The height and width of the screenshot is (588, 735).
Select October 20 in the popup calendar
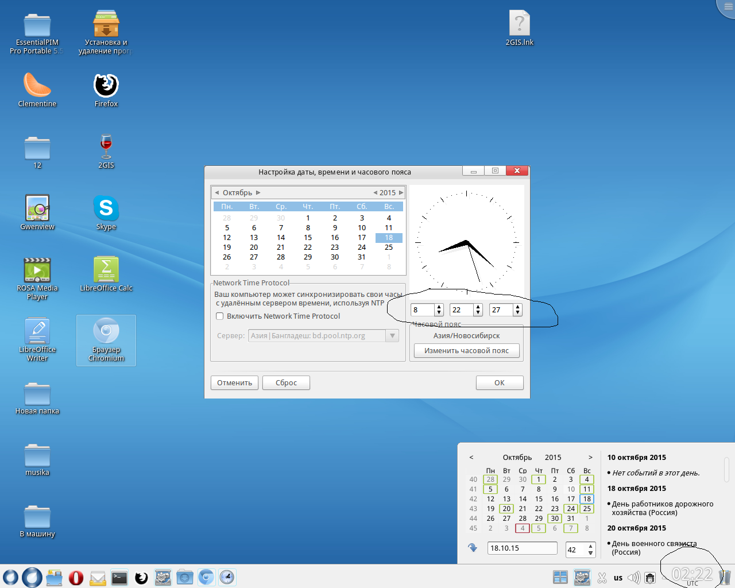(506, 509)
